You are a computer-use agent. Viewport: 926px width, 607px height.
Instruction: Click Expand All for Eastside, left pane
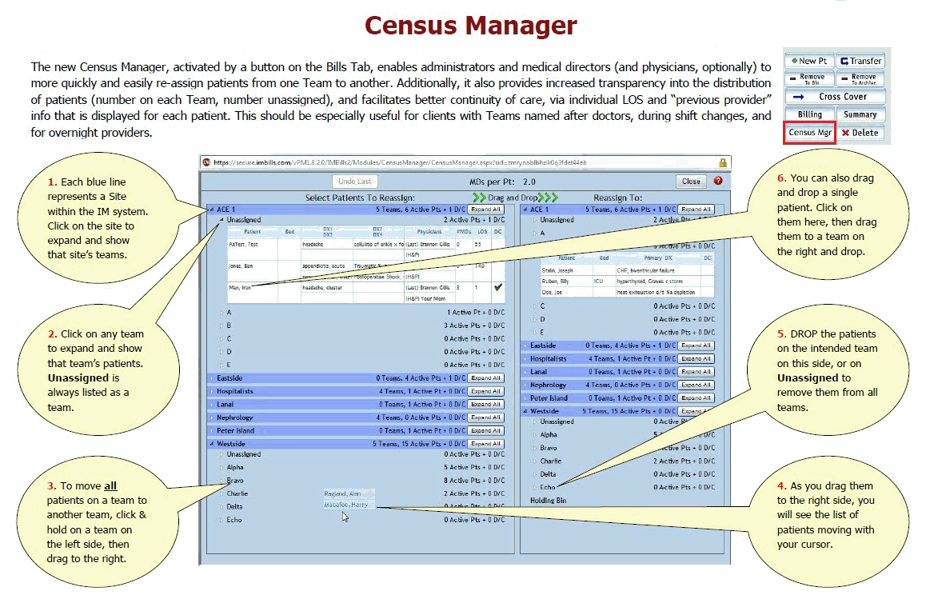tap(485, 378)
